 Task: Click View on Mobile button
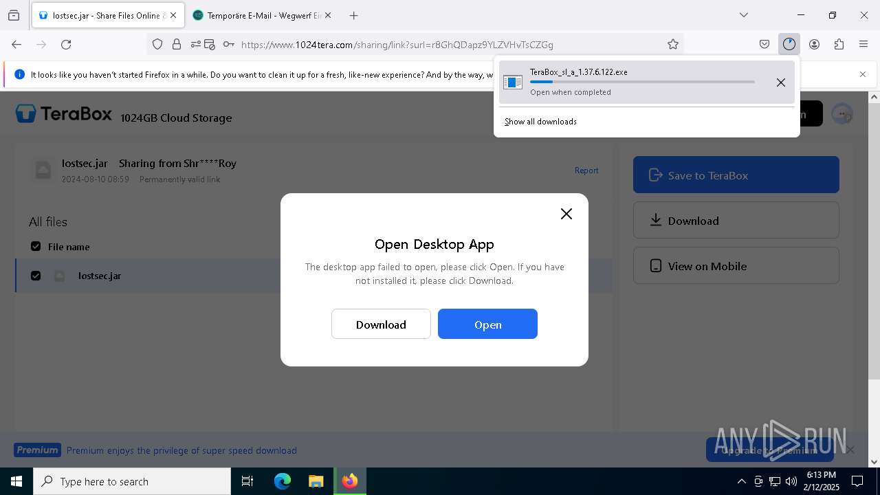(x=736, y=265)
